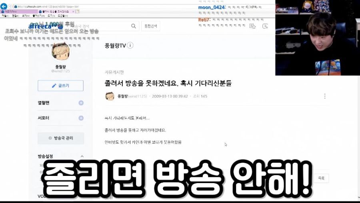Switch to the first 아프리카TV browser tab

[18, 12]
